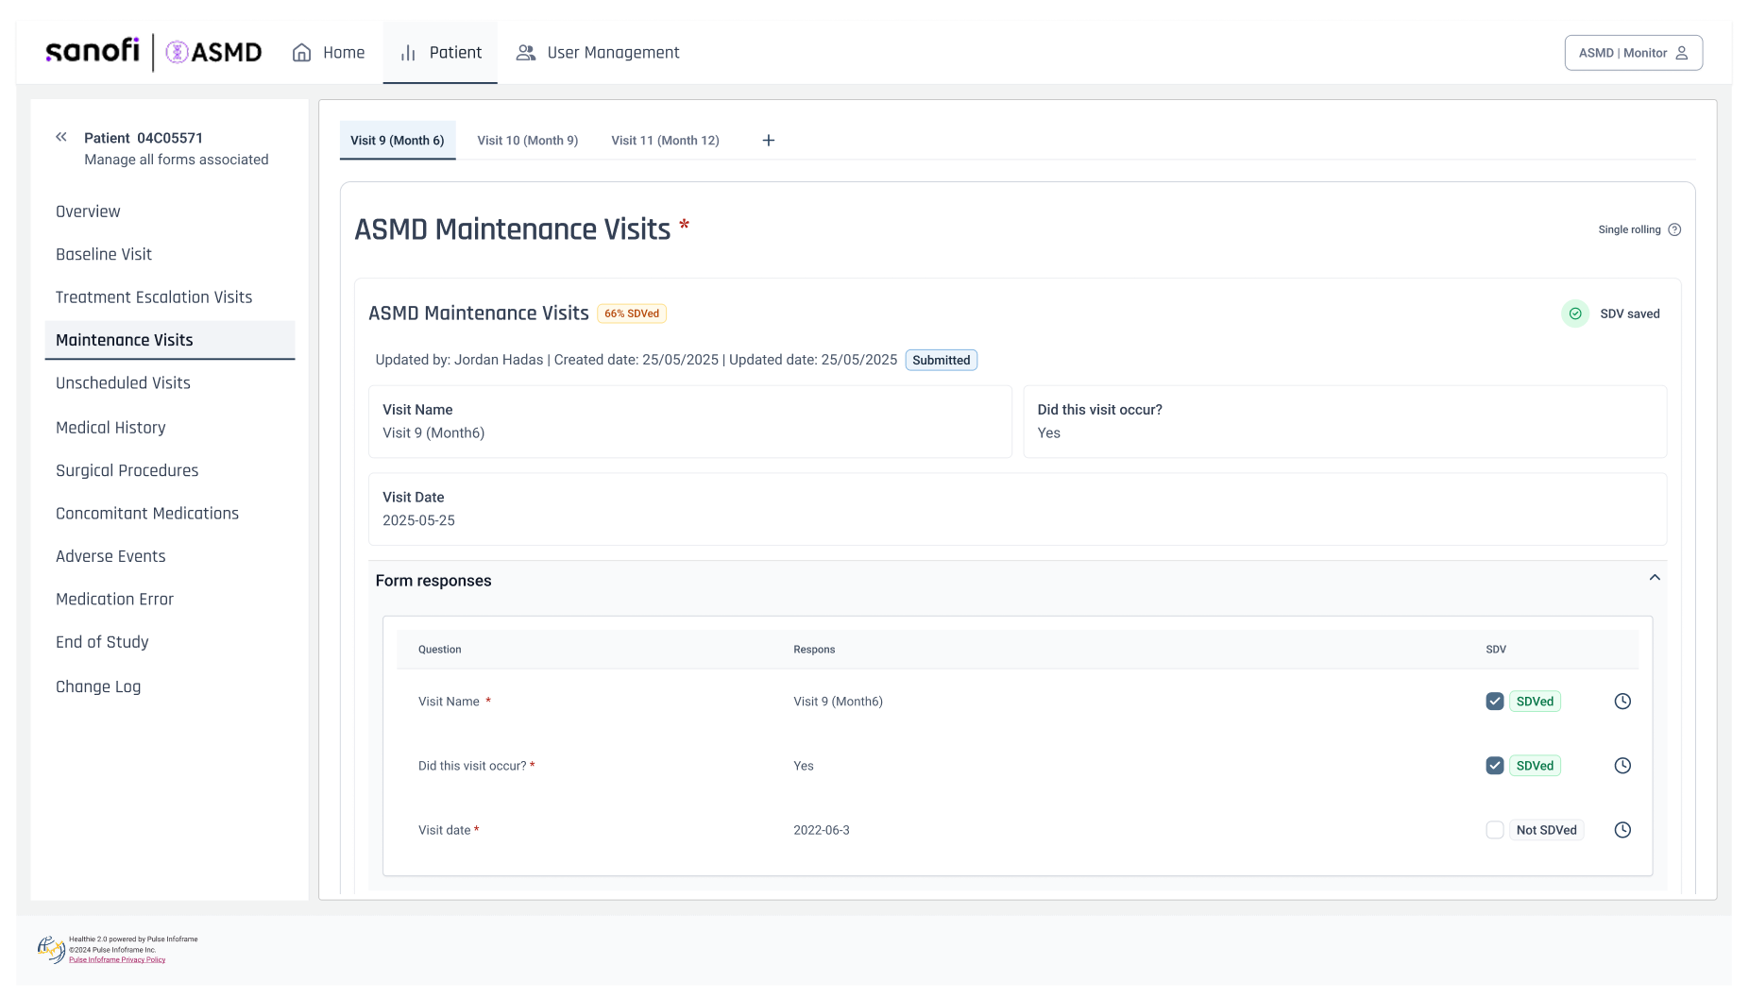Click the 66% SDVed badge
The height and width of the screenshot is (999, 1749).
(632, 313)
